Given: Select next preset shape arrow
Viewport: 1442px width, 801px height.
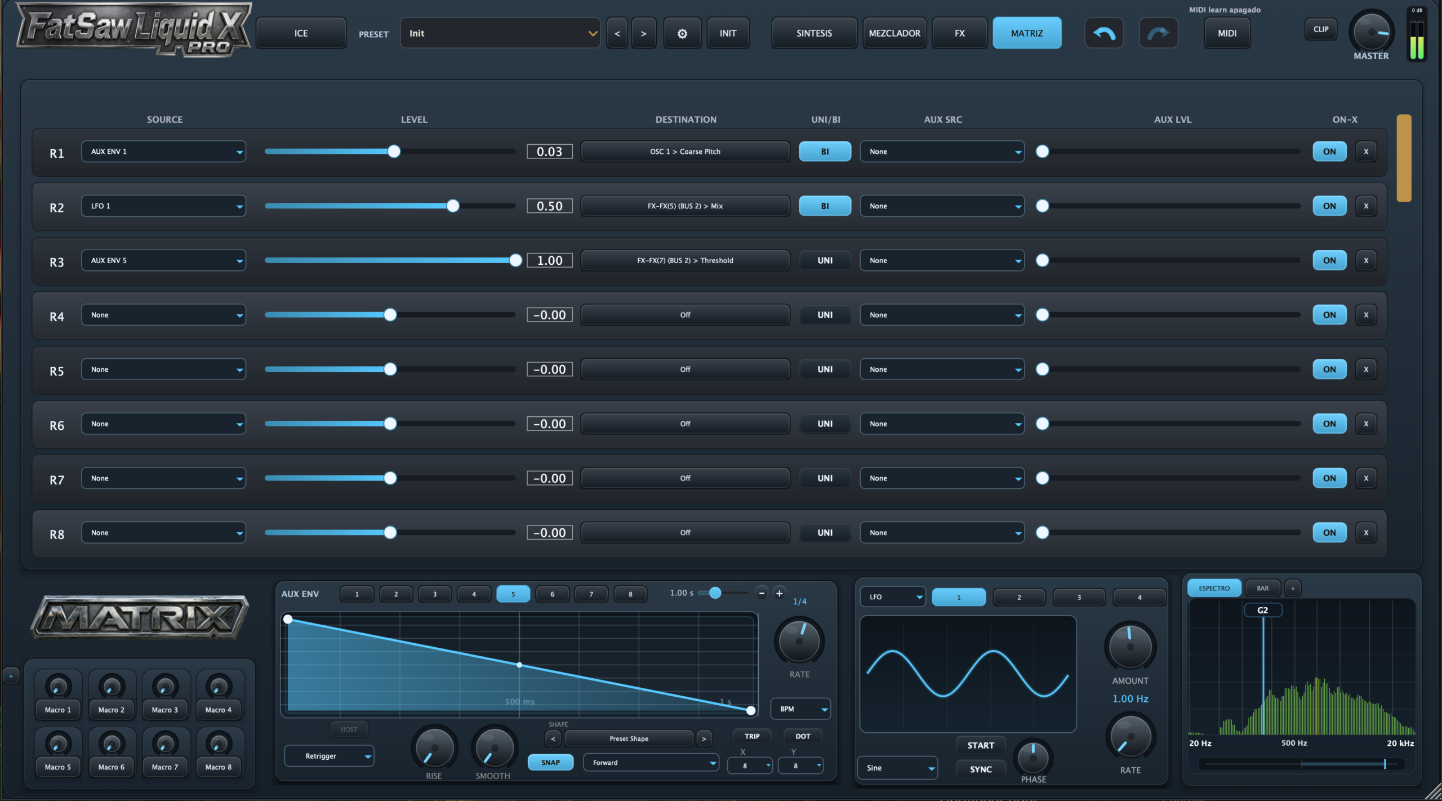Looking at the screenshot, I should point(704,738).
